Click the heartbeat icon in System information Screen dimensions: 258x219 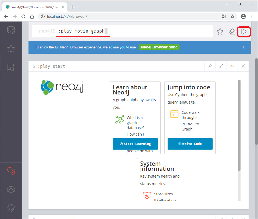coord(147,195)
